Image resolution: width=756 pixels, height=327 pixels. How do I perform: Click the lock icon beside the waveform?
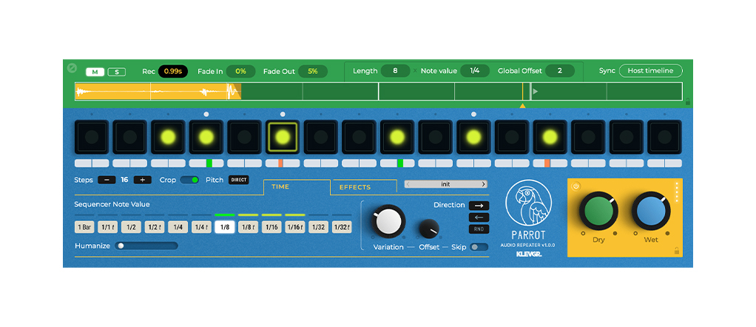[688, 101]
